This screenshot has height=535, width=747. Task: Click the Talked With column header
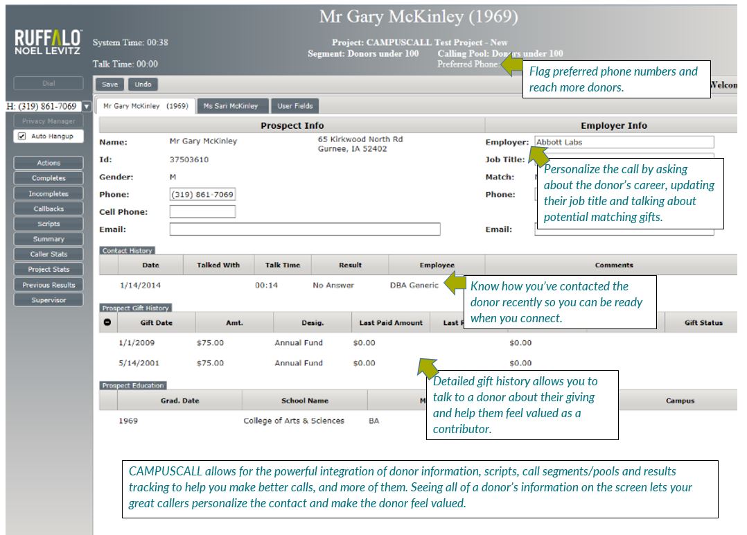[218, 265]
